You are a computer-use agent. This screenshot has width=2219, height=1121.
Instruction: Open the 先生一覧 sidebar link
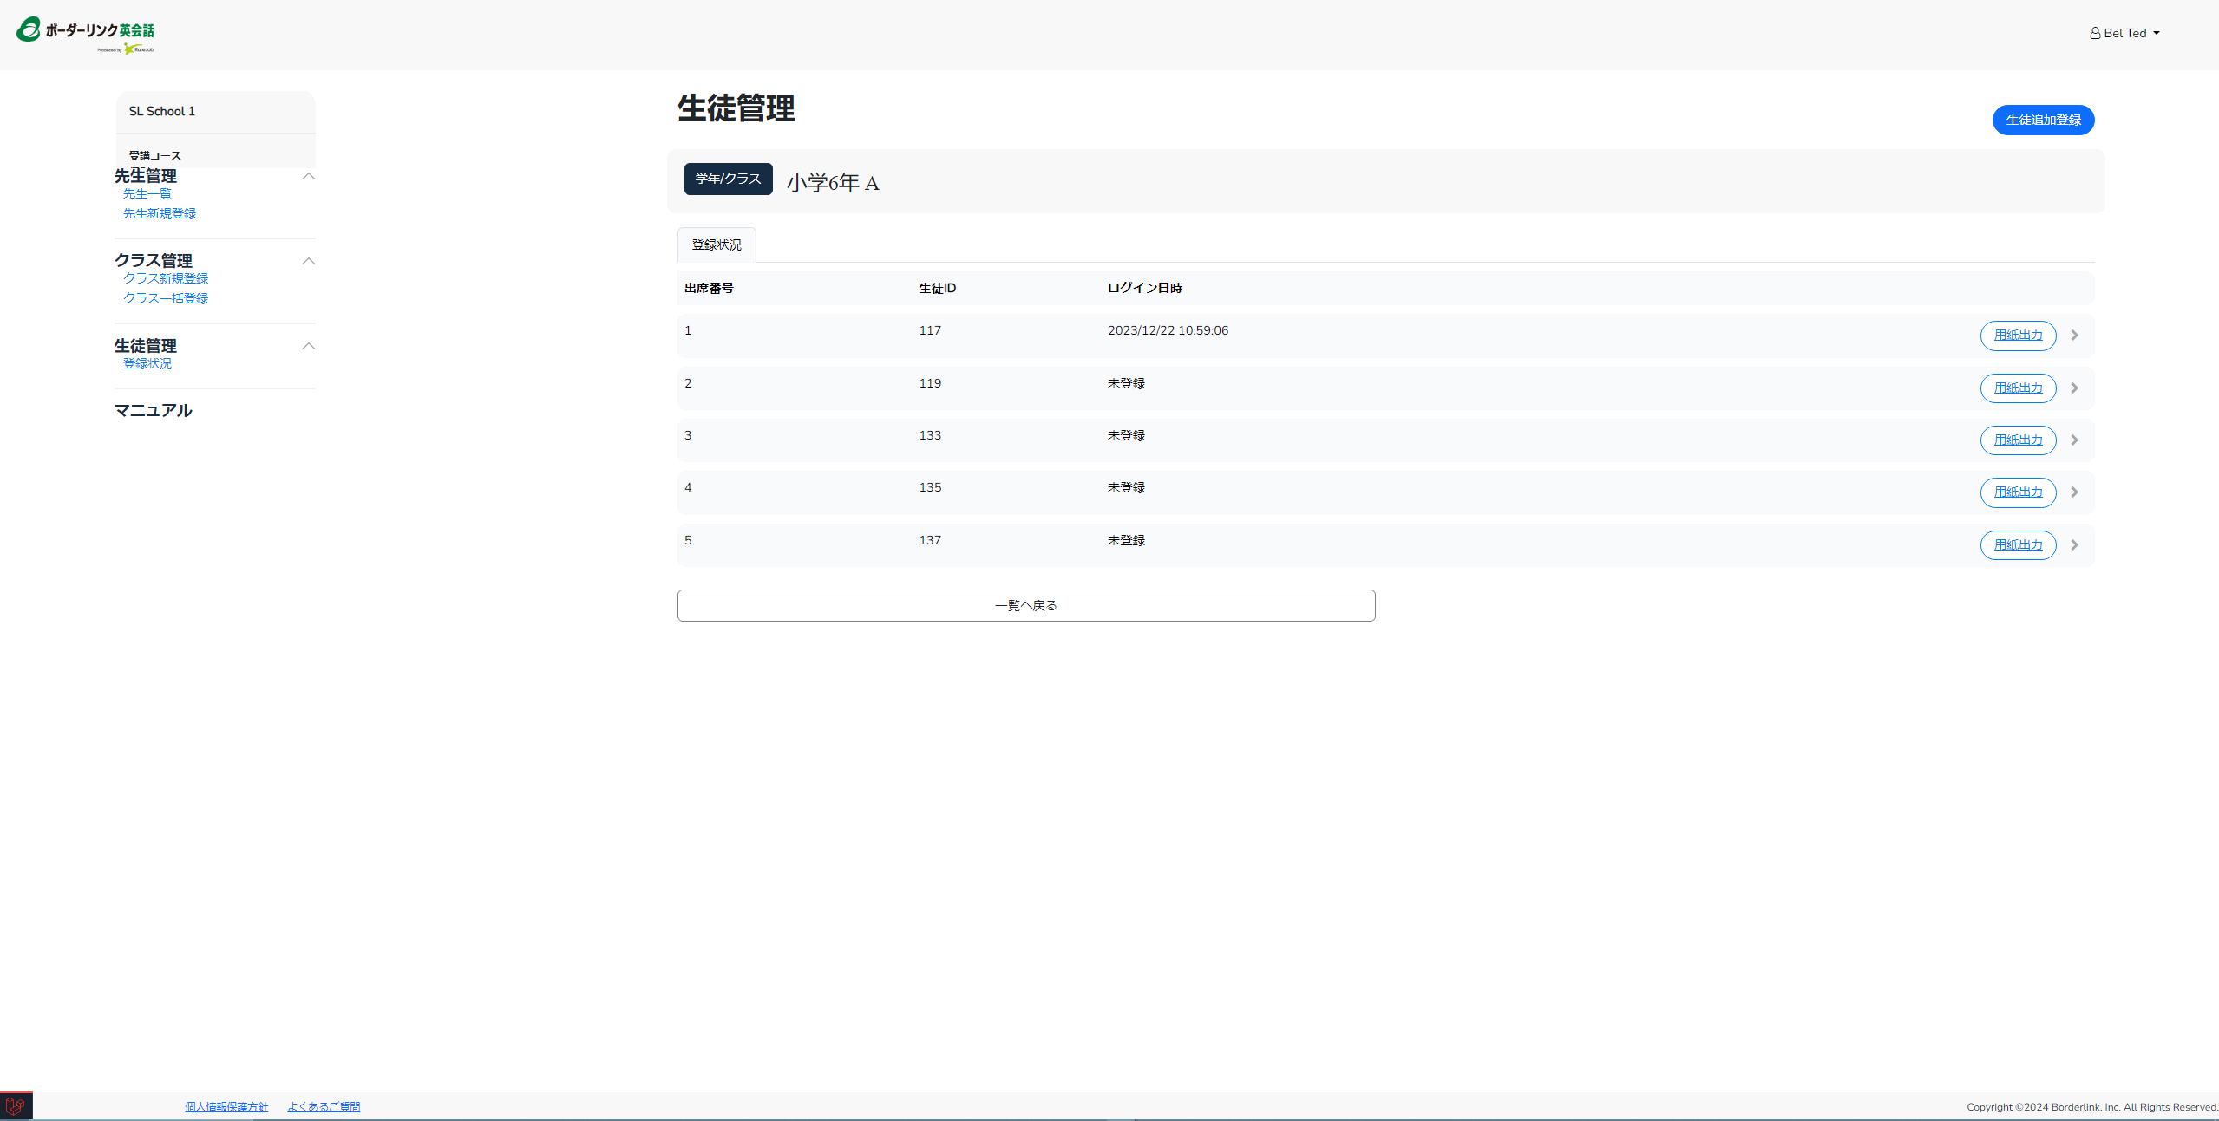147,194
